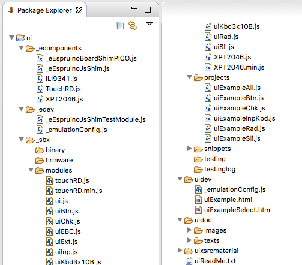Select uiExampleRad.js file
302x265 pixels.
240,128
